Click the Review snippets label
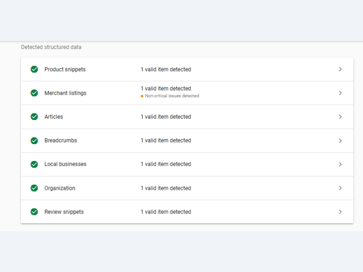Screen dimensions: 363x272 pos(64,212)
